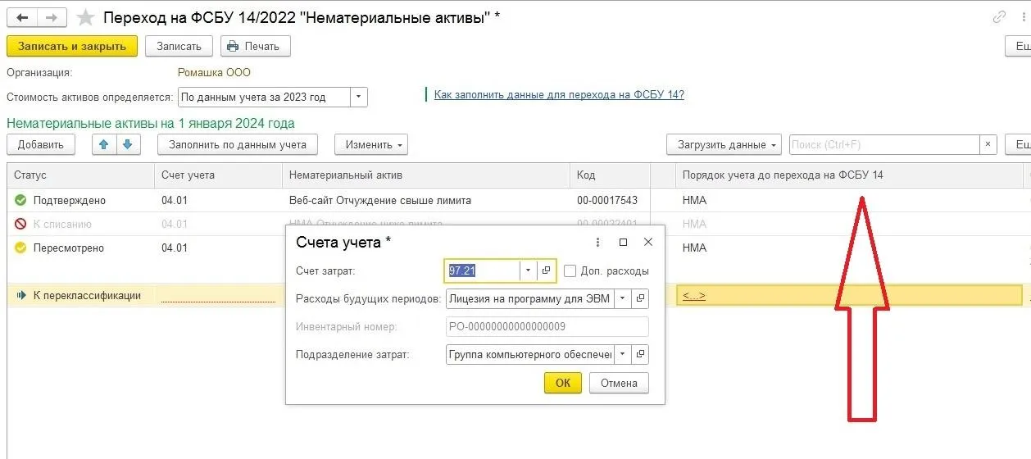Move row up with the up arrow
Viewport: 1031px width, 459px height.
pyautogui.click(x=103, y=145)
